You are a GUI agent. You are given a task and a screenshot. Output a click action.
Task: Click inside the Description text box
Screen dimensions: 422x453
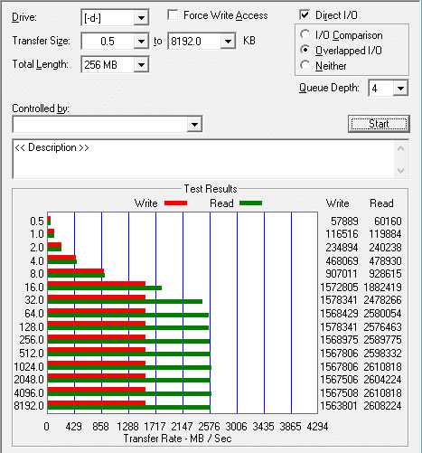204,159
